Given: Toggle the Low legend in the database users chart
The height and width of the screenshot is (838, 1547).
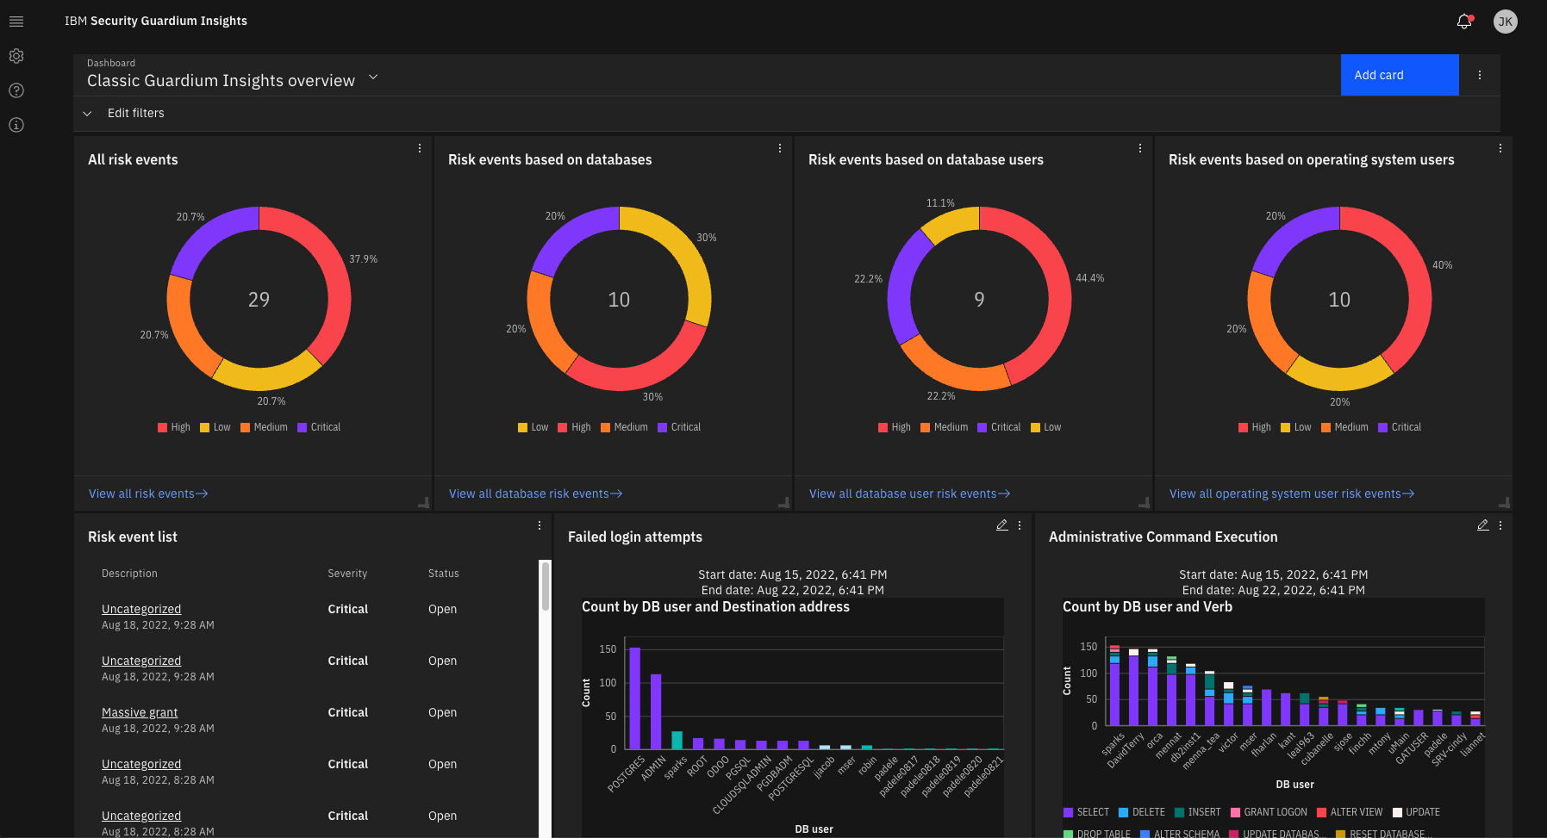Looking at the screenshot, I should pos(1046,427).
